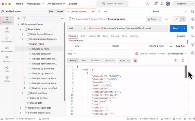Click the Import button

pos(60,11)
